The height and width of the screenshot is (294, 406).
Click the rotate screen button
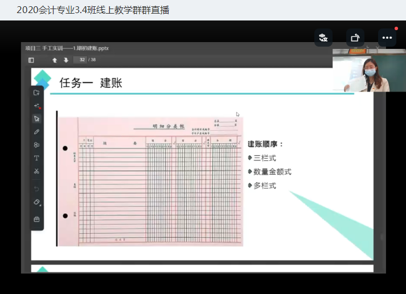355,38
